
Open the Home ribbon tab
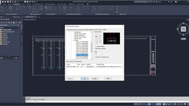click(x=4, y=4)
